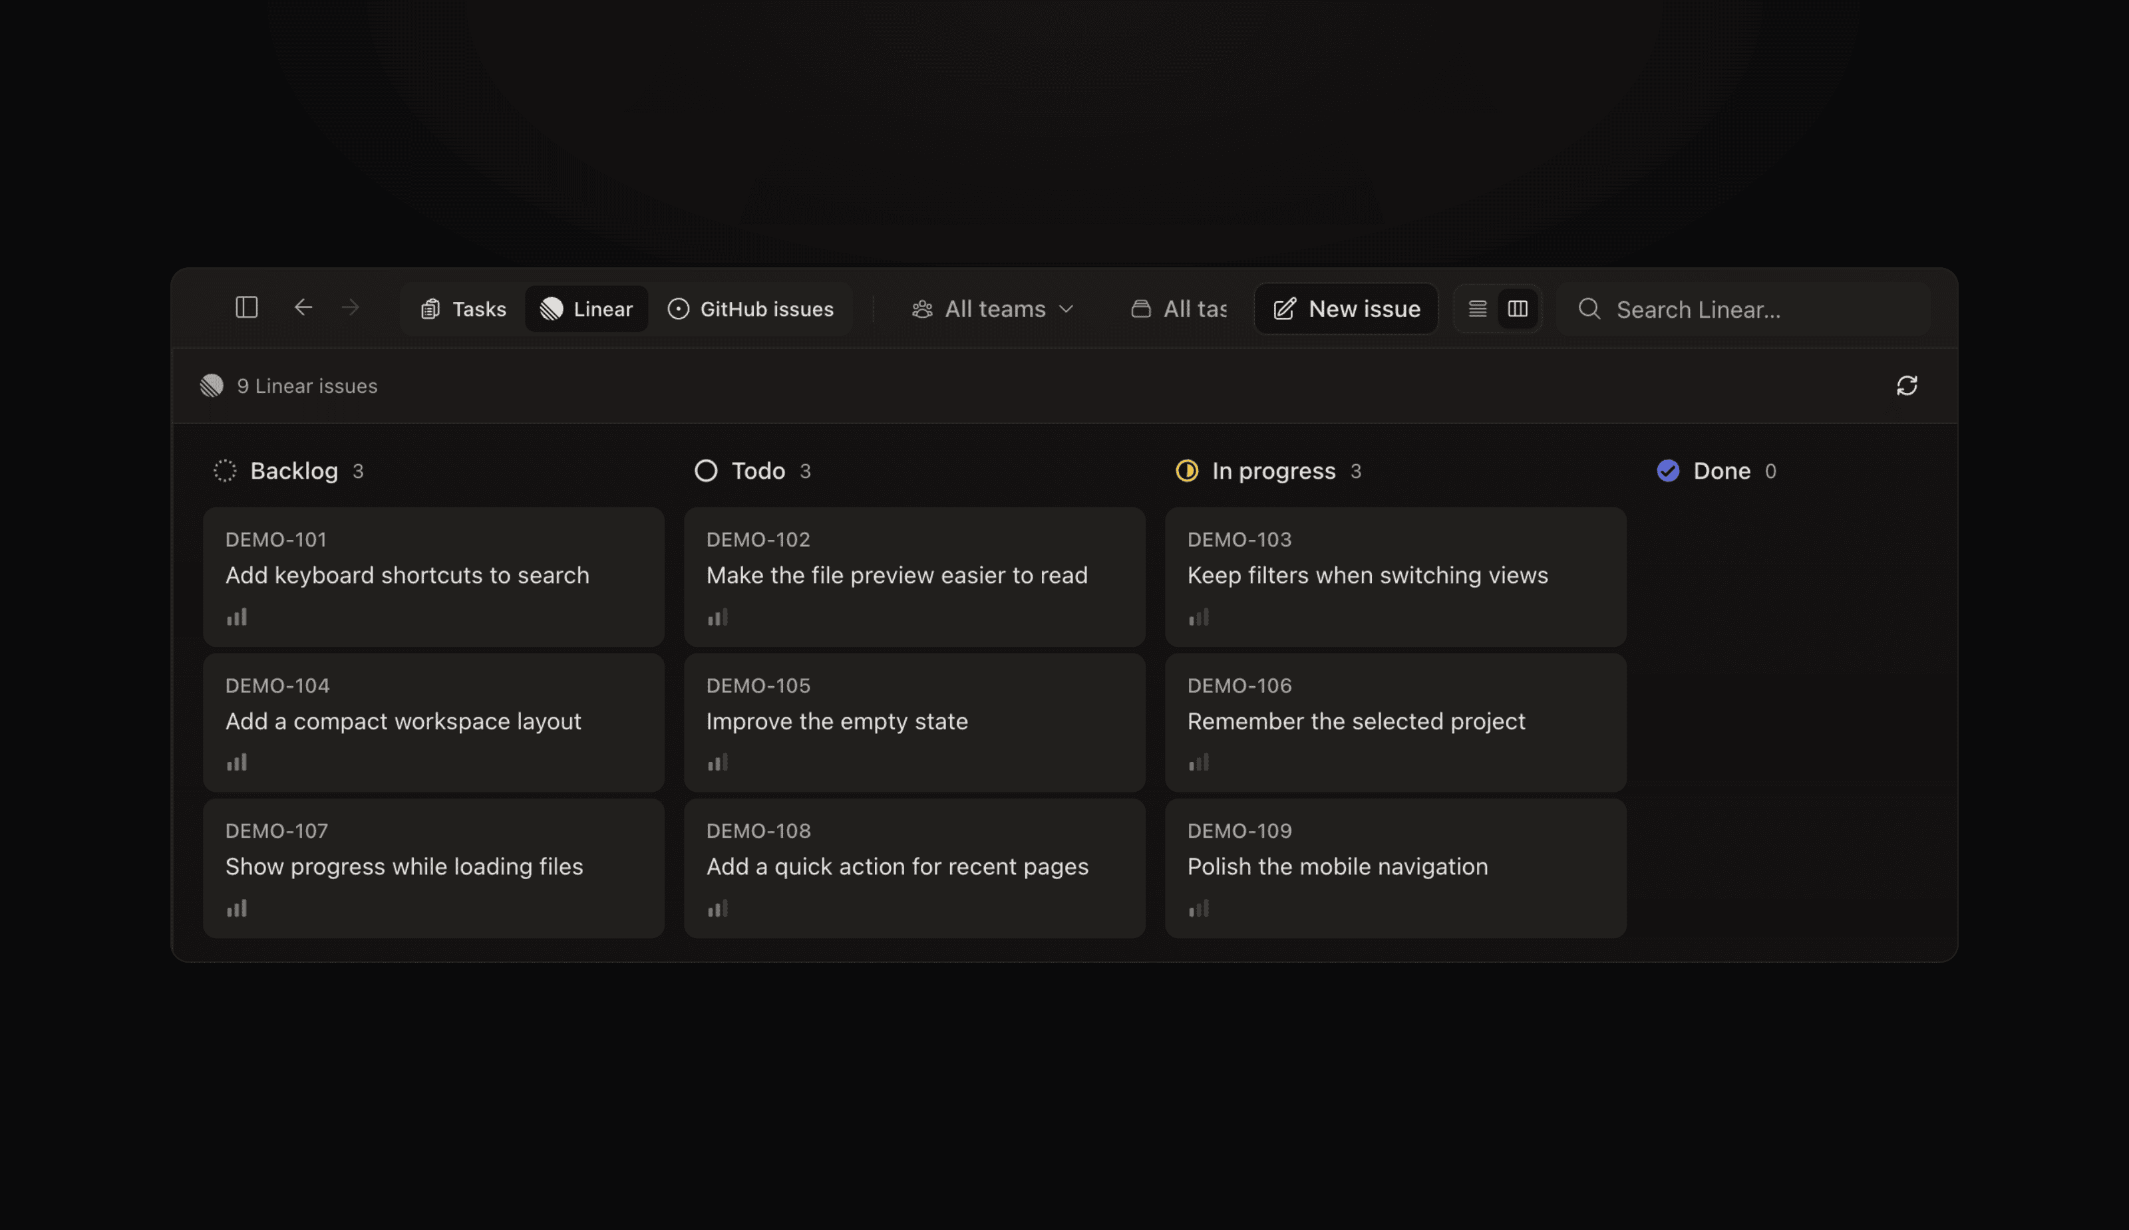Open issue Add a quick action for recent pages
Viewport: 2129px width, 1230px height.
point(915,869)
